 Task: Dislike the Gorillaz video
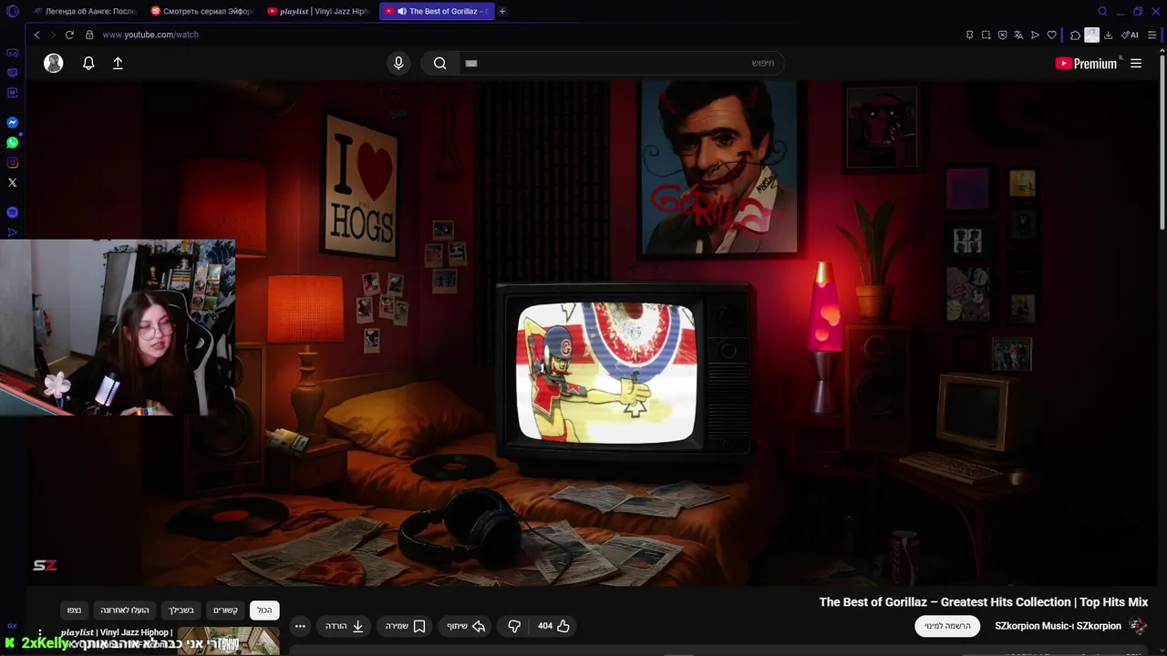point(514,626)
